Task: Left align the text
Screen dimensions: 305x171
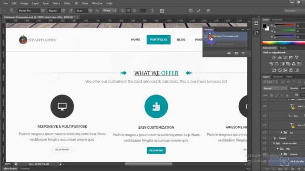Action: pyautogui.click(x=123, y=10)
